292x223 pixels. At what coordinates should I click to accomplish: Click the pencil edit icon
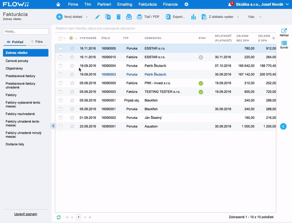pyautogui.click(x=97, y=17)
